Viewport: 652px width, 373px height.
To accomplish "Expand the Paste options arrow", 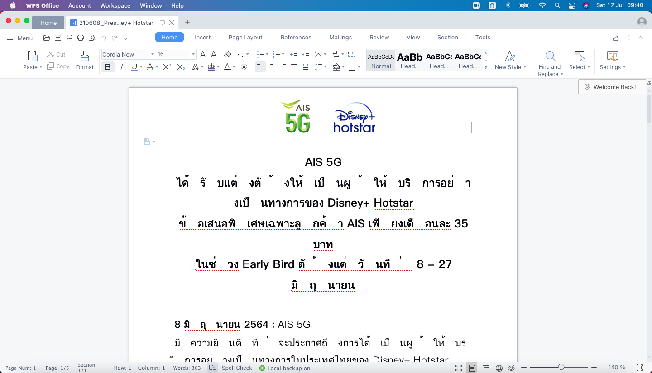I will click(40, 67).
